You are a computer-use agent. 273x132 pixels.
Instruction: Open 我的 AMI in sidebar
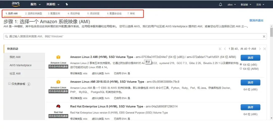[x=24, y=57]
